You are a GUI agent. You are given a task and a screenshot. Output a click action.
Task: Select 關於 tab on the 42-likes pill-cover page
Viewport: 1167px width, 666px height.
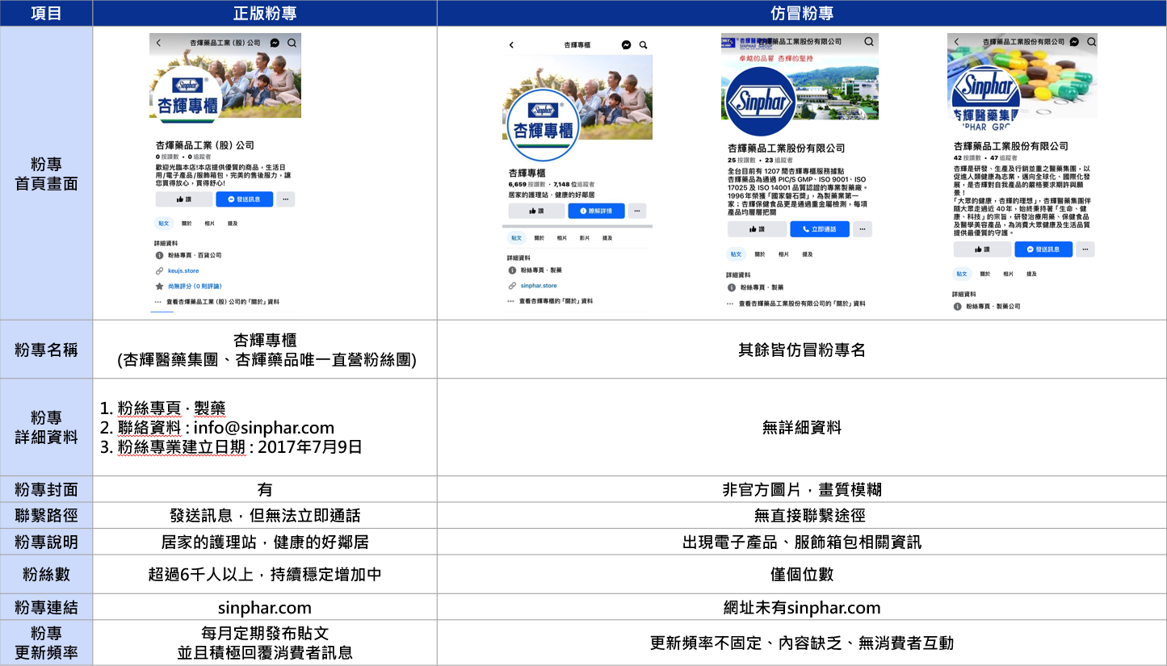(984, 274)
